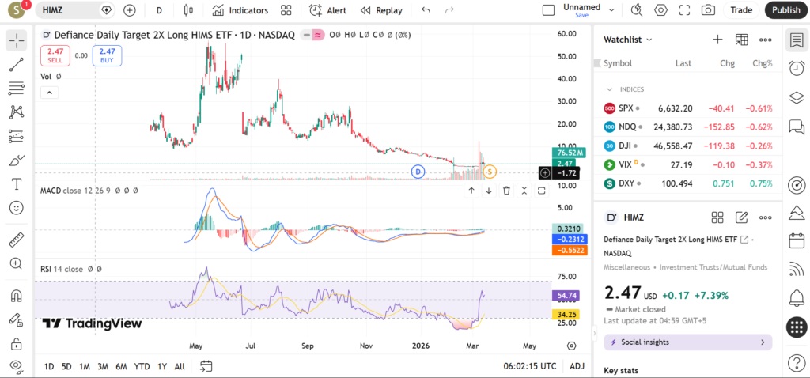The height and width of the screenshot is (378, 810).
Task: Click the orange S marker on chart timeline
Action: pos(490,172)
